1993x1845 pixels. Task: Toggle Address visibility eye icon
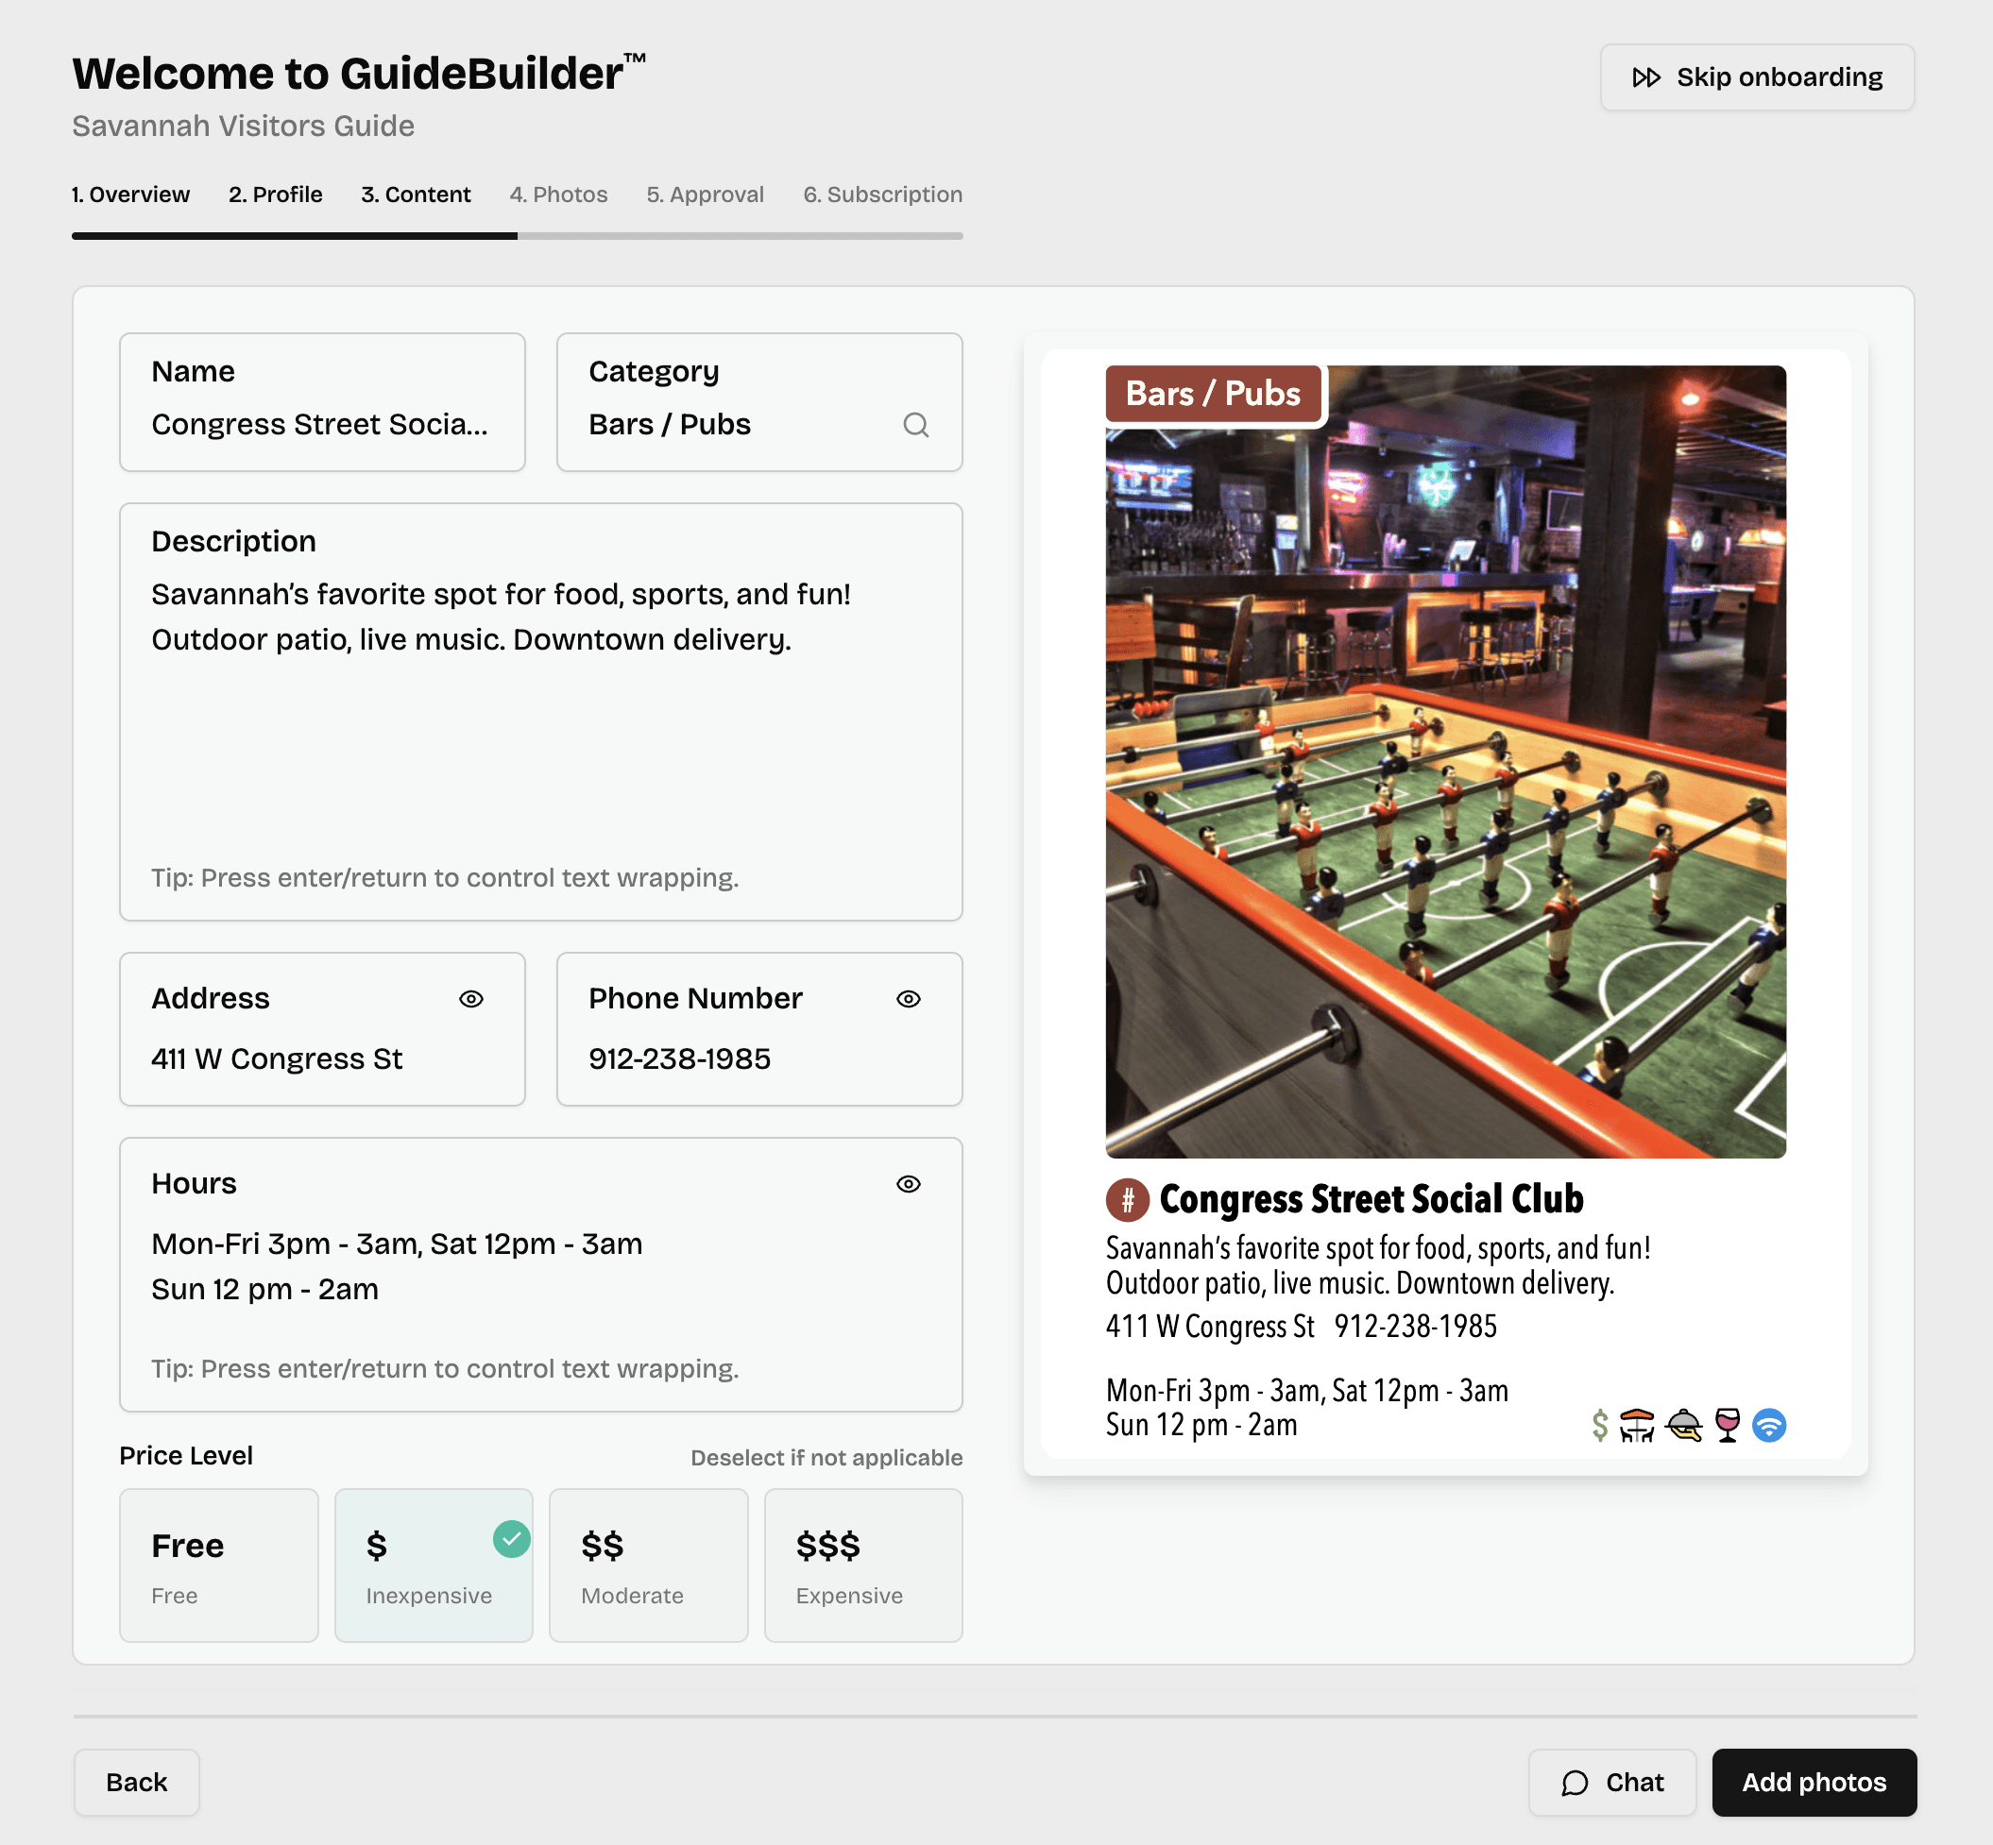[x=471, y=998]
